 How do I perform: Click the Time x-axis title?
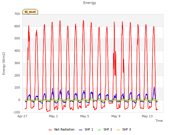159,121
